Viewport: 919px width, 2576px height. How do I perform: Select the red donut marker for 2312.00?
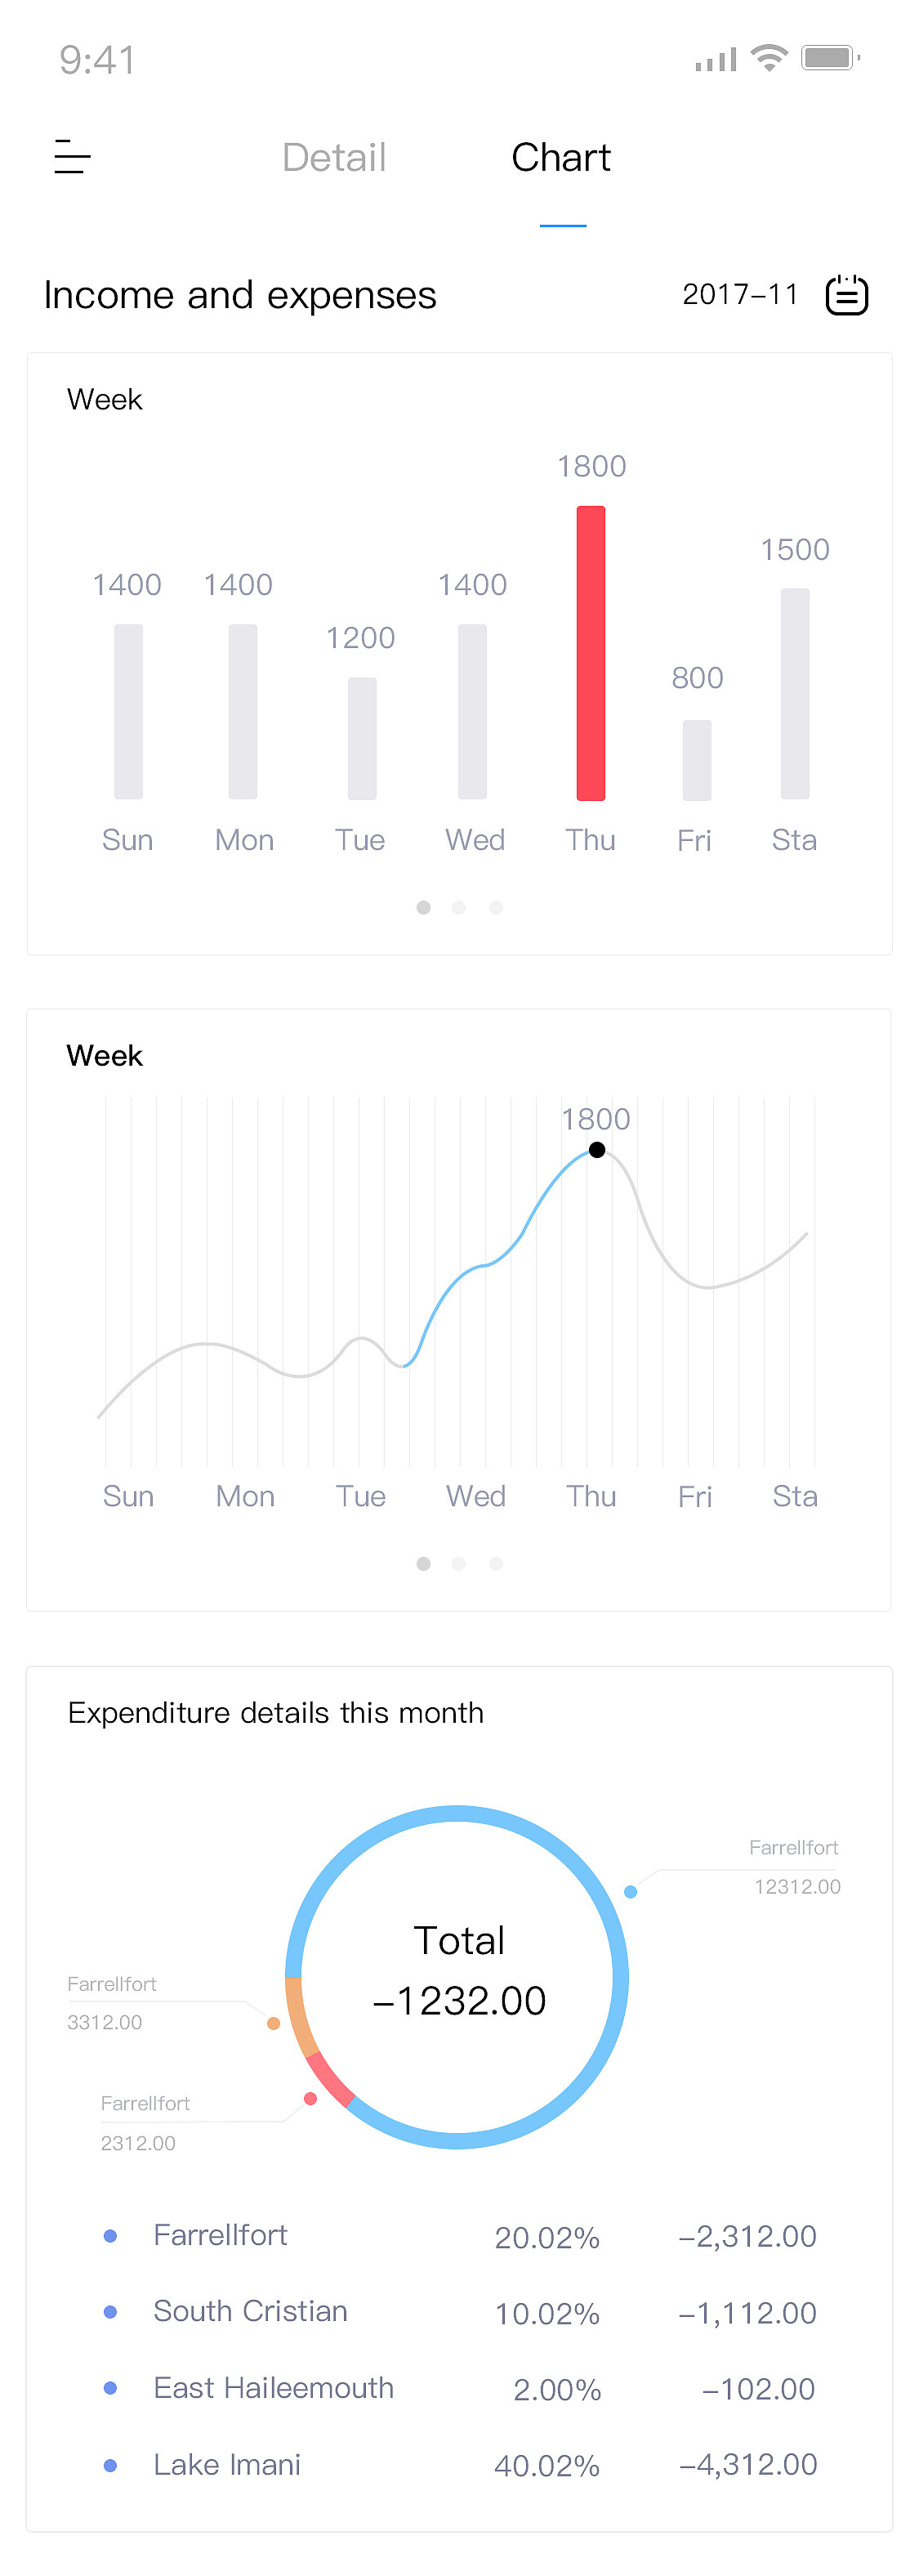coord(310,2098)
